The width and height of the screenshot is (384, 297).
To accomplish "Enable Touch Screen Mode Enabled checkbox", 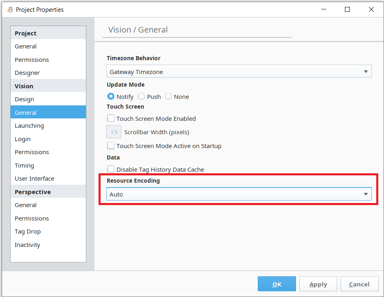I will tap(110, 118).
